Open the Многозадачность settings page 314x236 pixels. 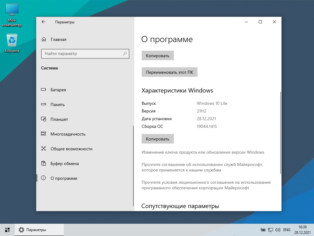click(85, 134)
